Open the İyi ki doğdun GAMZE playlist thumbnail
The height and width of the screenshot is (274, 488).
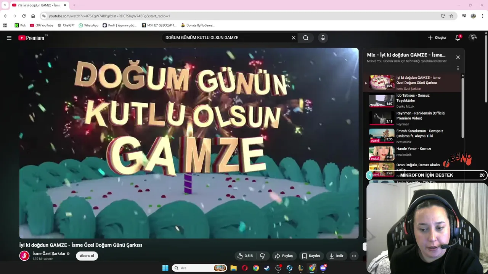click(382, 82)
